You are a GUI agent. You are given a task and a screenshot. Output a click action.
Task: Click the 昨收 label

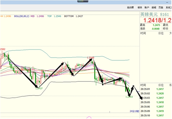166,29
